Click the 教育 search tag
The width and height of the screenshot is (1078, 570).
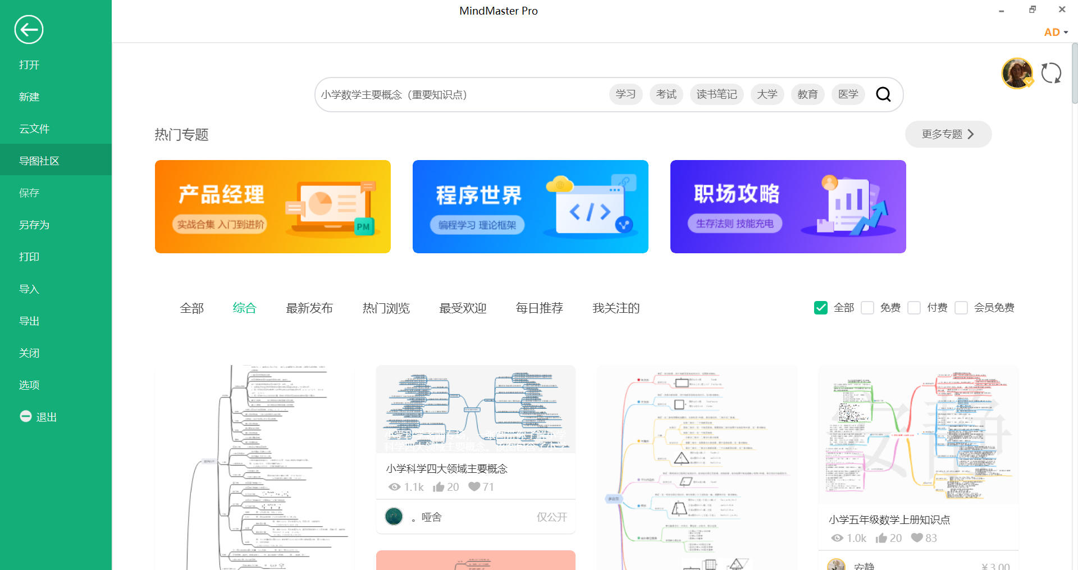coord(807,94)
